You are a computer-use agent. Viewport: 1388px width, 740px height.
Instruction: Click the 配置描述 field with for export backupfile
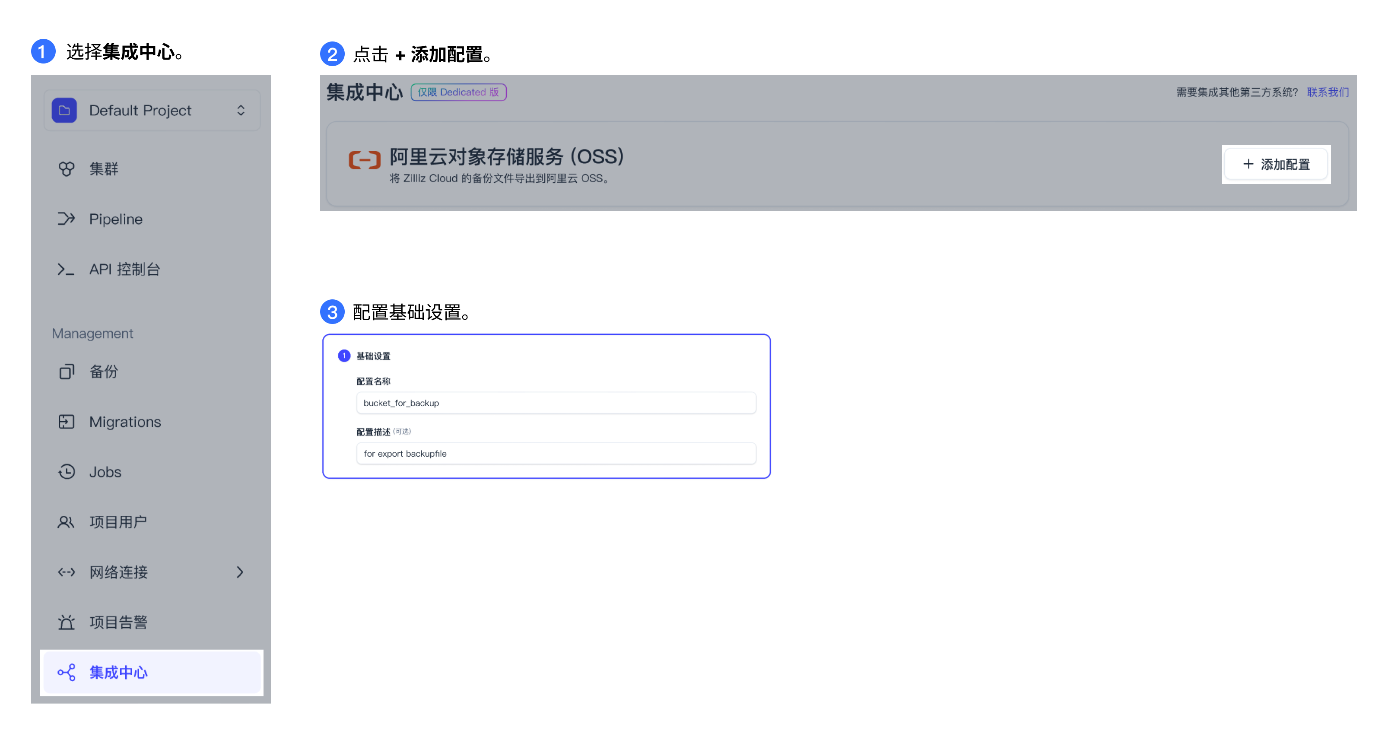pyautogui.click(x=556, y=453)
